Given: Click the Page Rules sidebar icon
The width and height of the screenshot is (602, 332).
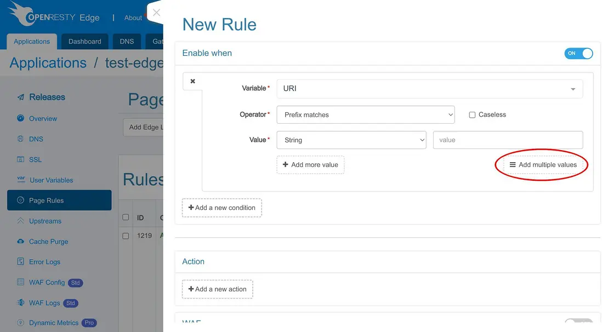Looking at the screenshot, I should tap(21, 200).
